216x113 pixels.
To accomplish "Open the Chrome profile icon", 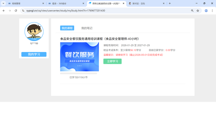I will (206, 11).
